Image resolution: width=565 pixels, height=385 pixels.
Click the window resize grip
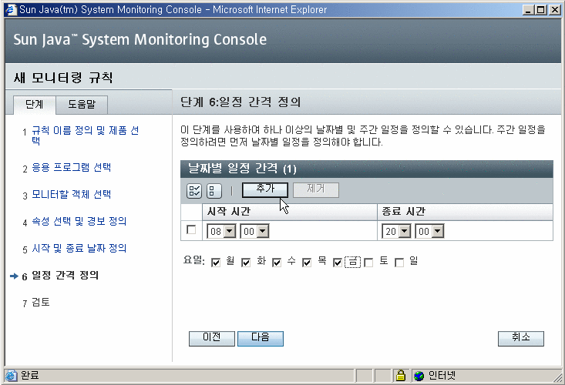click(558, 378)
